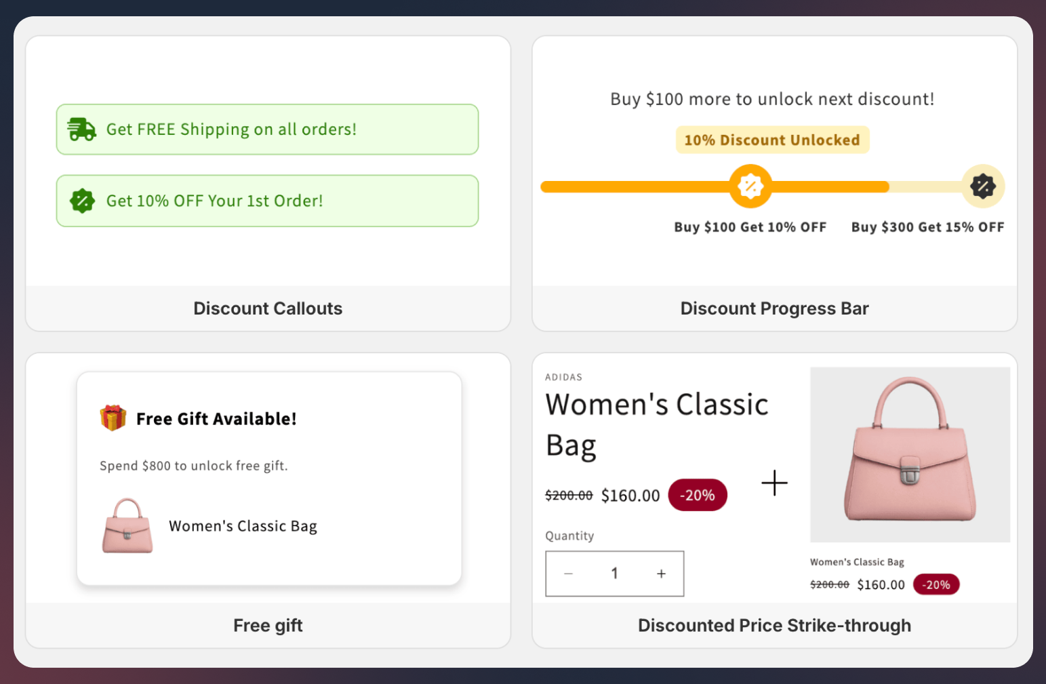Click the large plus sign between products
The image size is (1046, 684).
[774, 483]
